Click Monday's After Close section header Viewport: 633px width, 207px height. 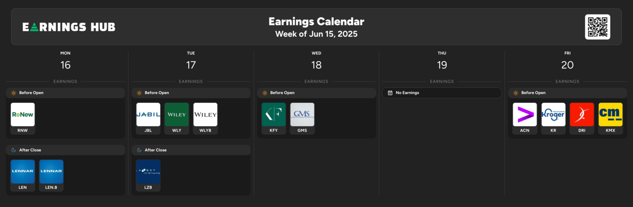pos(66,150)
